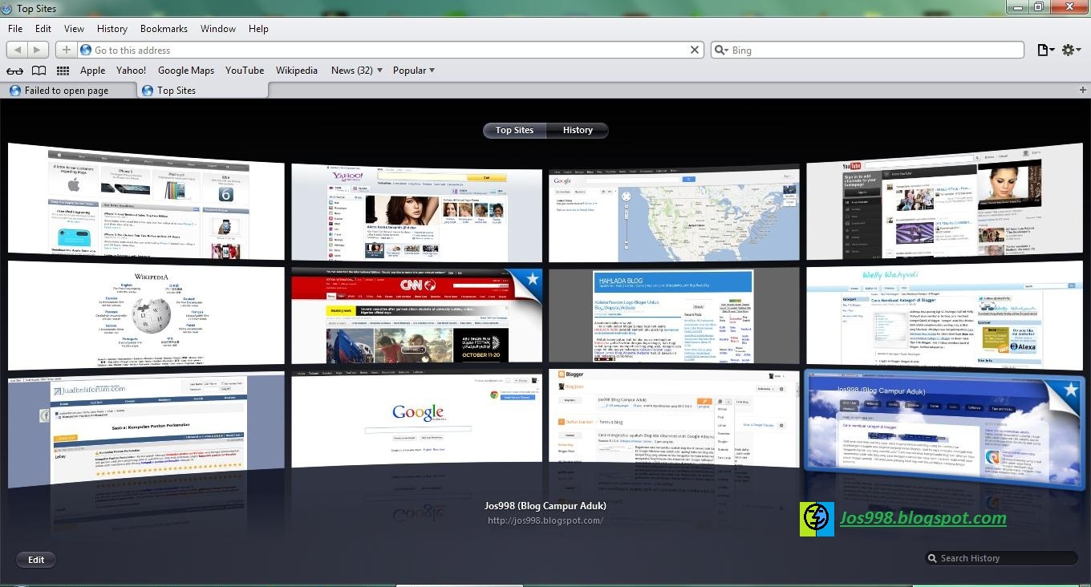Image resolution: width=1091 pixels, height=587 pixels.
Task: Open the Google Maps site thumbnail
Action: [x=675, y=214]
